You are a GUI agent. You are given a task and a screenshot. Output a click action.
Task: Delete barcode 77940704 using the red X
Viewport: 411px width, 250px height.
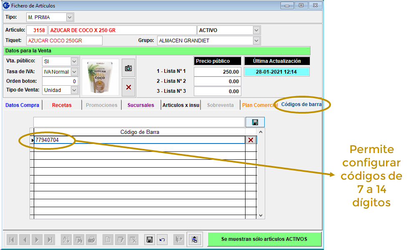pyautogui.click(x=251, y=140)
